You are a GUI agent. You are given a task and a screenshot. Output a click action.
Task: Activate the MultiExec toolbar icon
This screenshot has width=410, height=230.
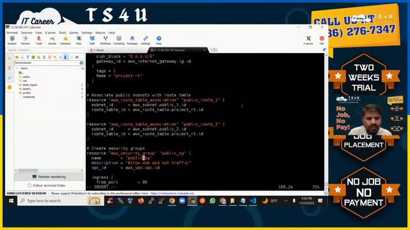tap(105, 40)
